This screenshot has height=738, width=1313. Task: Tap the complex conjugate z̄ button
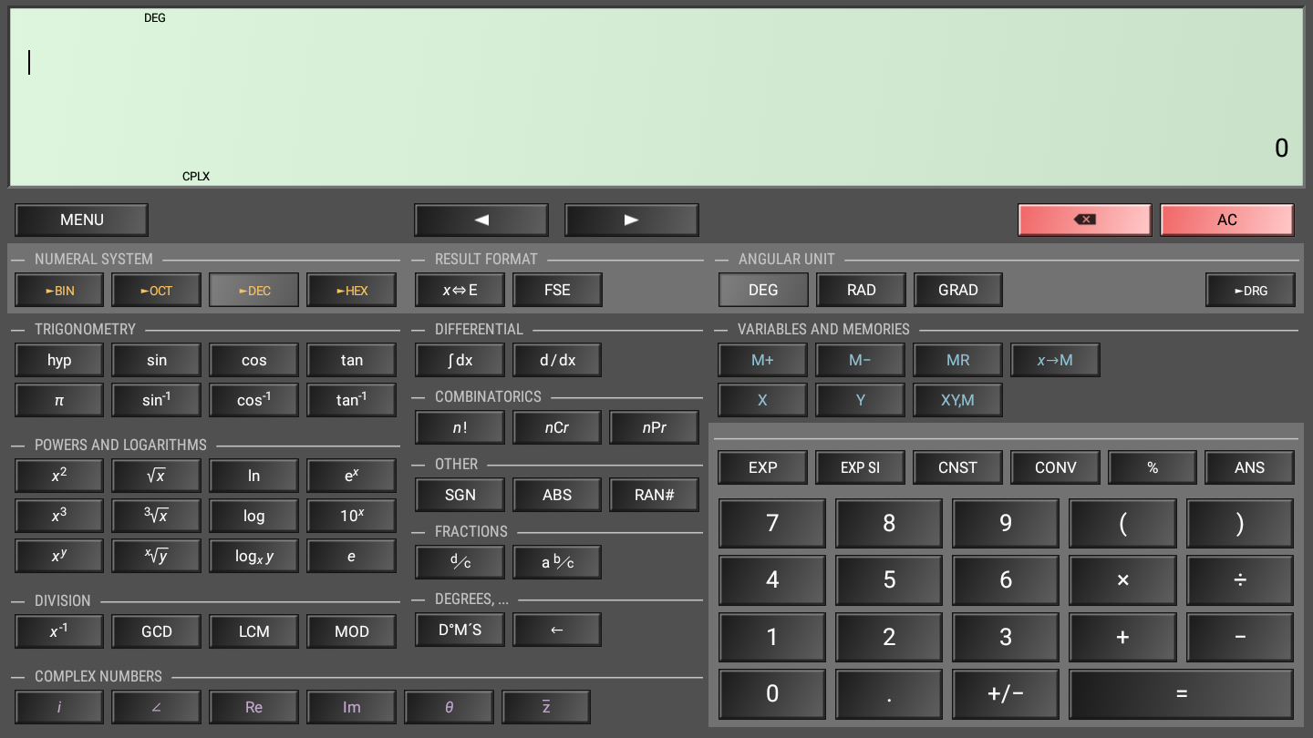coord(546,707)
